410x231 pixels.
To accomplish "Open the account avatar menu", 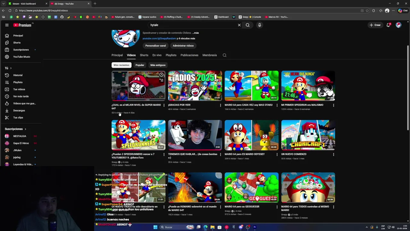I will 398,25.
